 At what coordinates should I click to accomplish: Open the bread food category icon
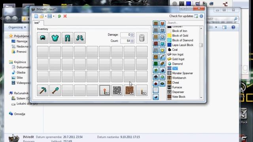click(162, 64)
